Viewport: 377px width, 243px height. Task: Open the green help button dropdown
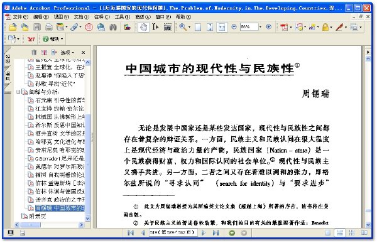[x=62, y=39]
